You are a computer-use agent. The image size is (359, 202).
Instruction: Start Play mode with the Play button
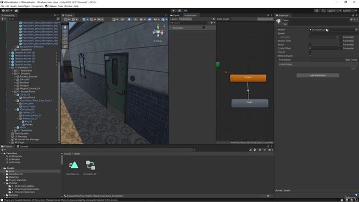(173, 11)
